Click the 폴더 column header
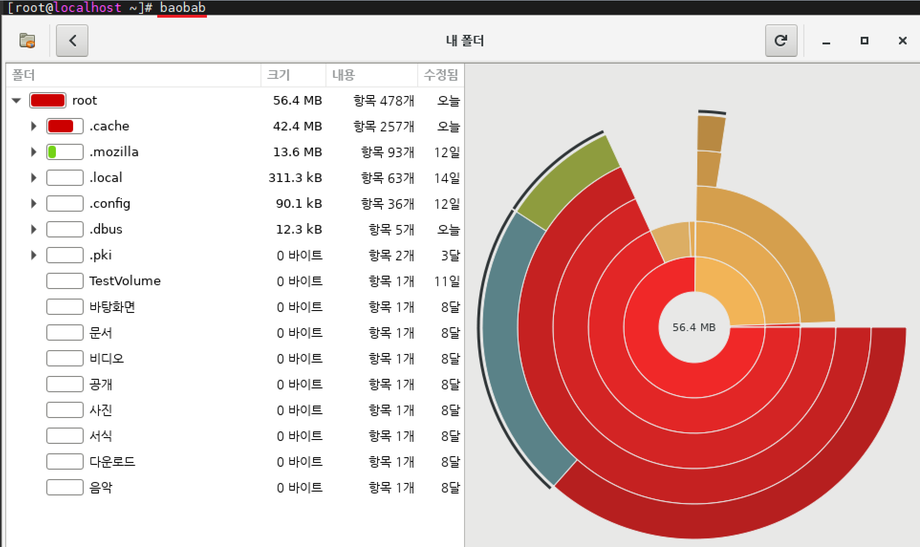 (133, 75)
